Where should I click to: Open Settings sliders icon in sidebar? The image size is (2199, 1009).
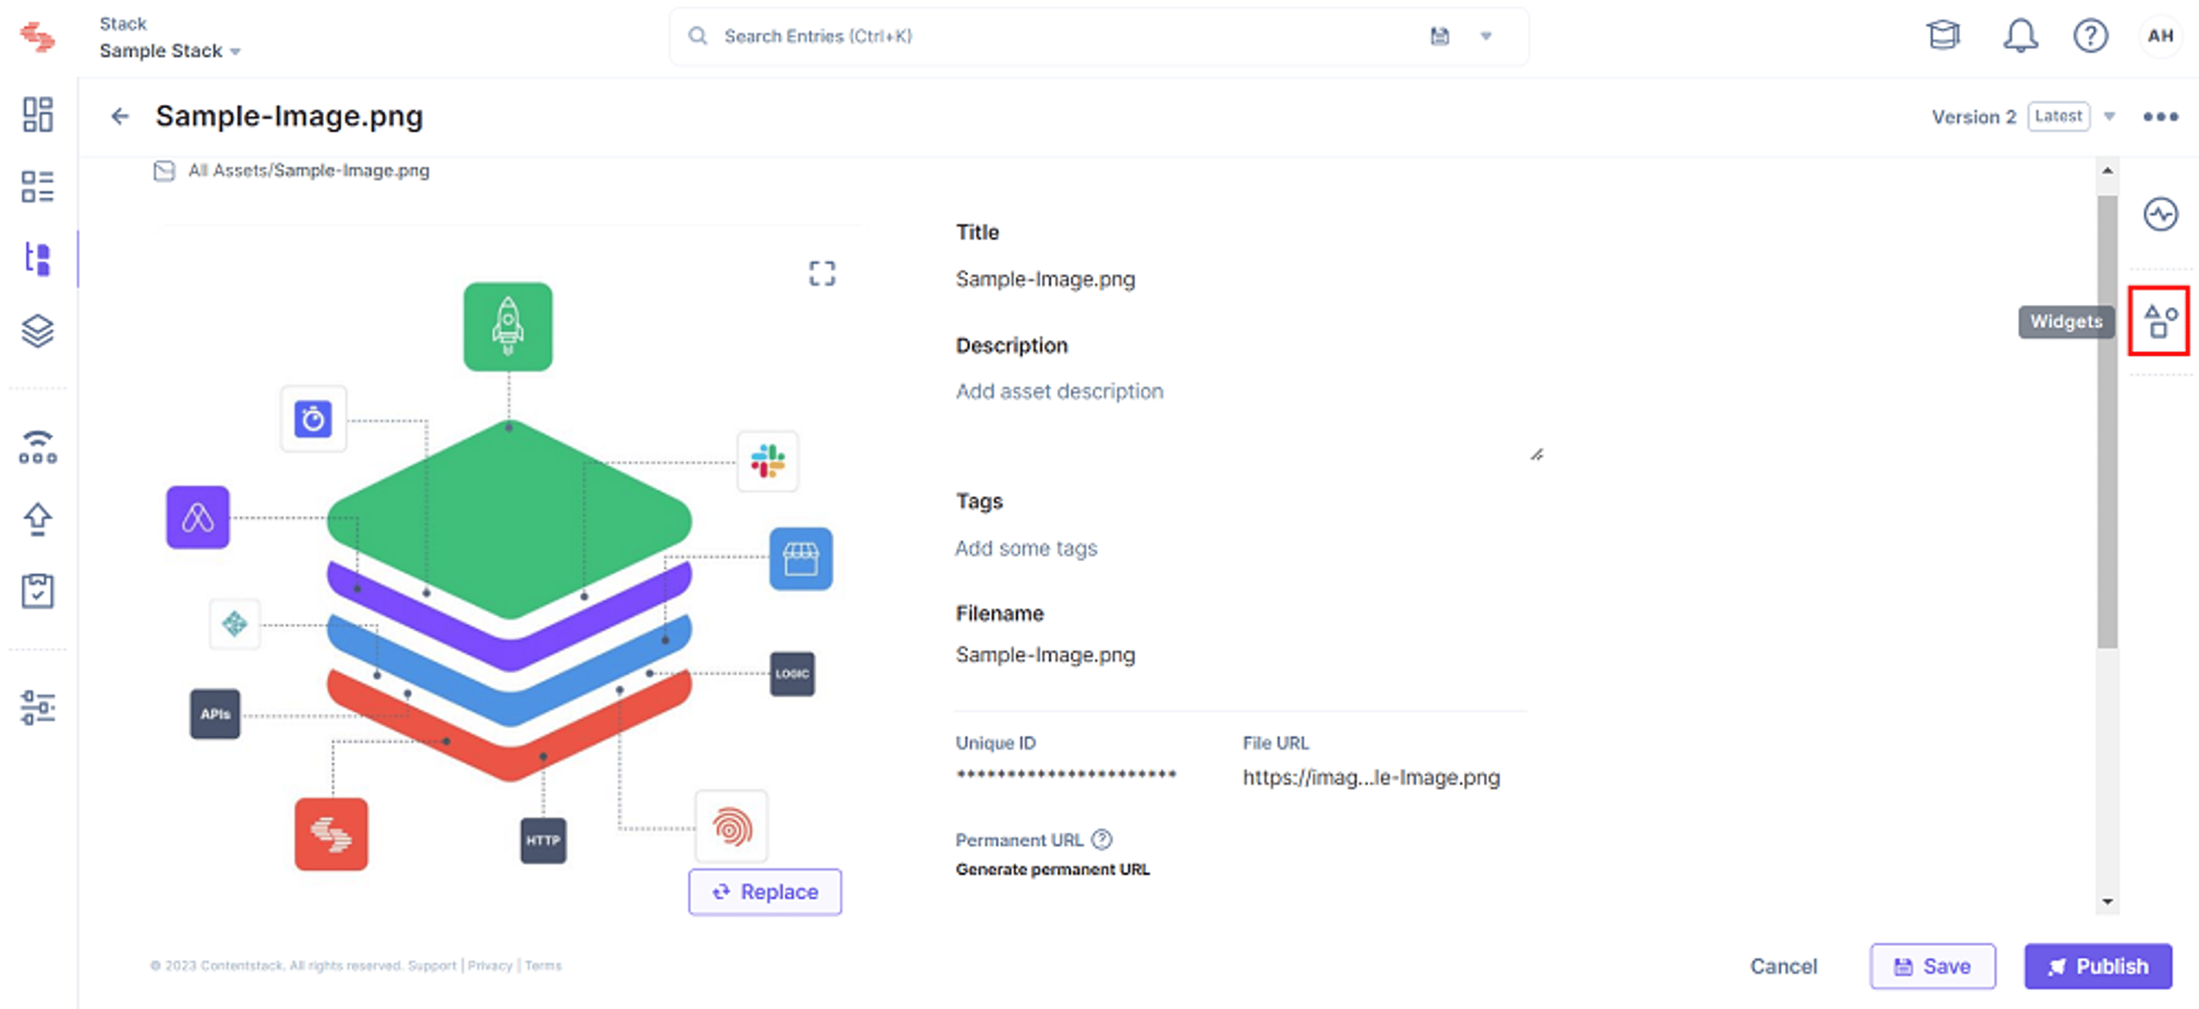click(38, 707)
